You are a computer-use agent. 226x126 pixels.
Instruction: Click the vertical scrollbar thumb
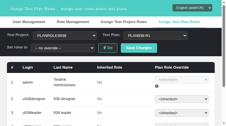(224, 46)
